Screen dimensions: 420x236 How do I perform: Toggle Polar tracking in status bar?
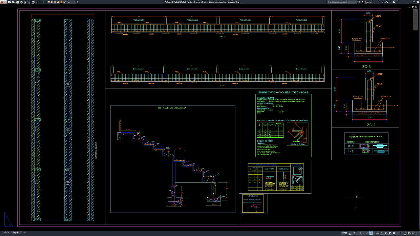point(354,233)
